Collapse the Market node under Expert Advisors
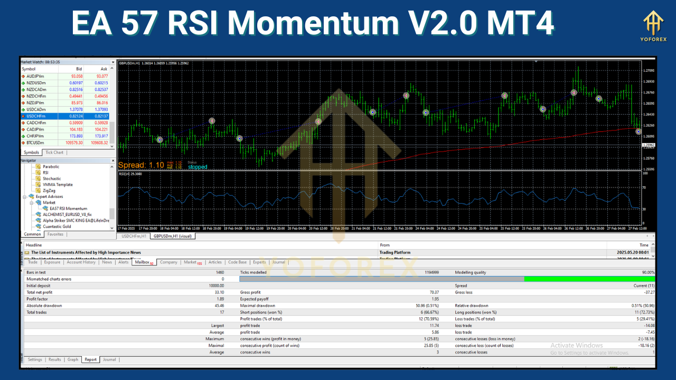Viewport: 676px width, 380px height. pyautogui.click(x=31, y=203)
